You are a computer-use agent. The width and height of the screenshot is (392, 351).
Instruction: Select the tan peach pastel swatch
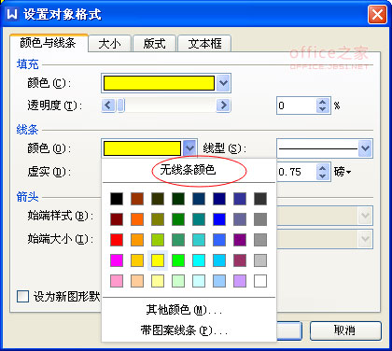137,281
